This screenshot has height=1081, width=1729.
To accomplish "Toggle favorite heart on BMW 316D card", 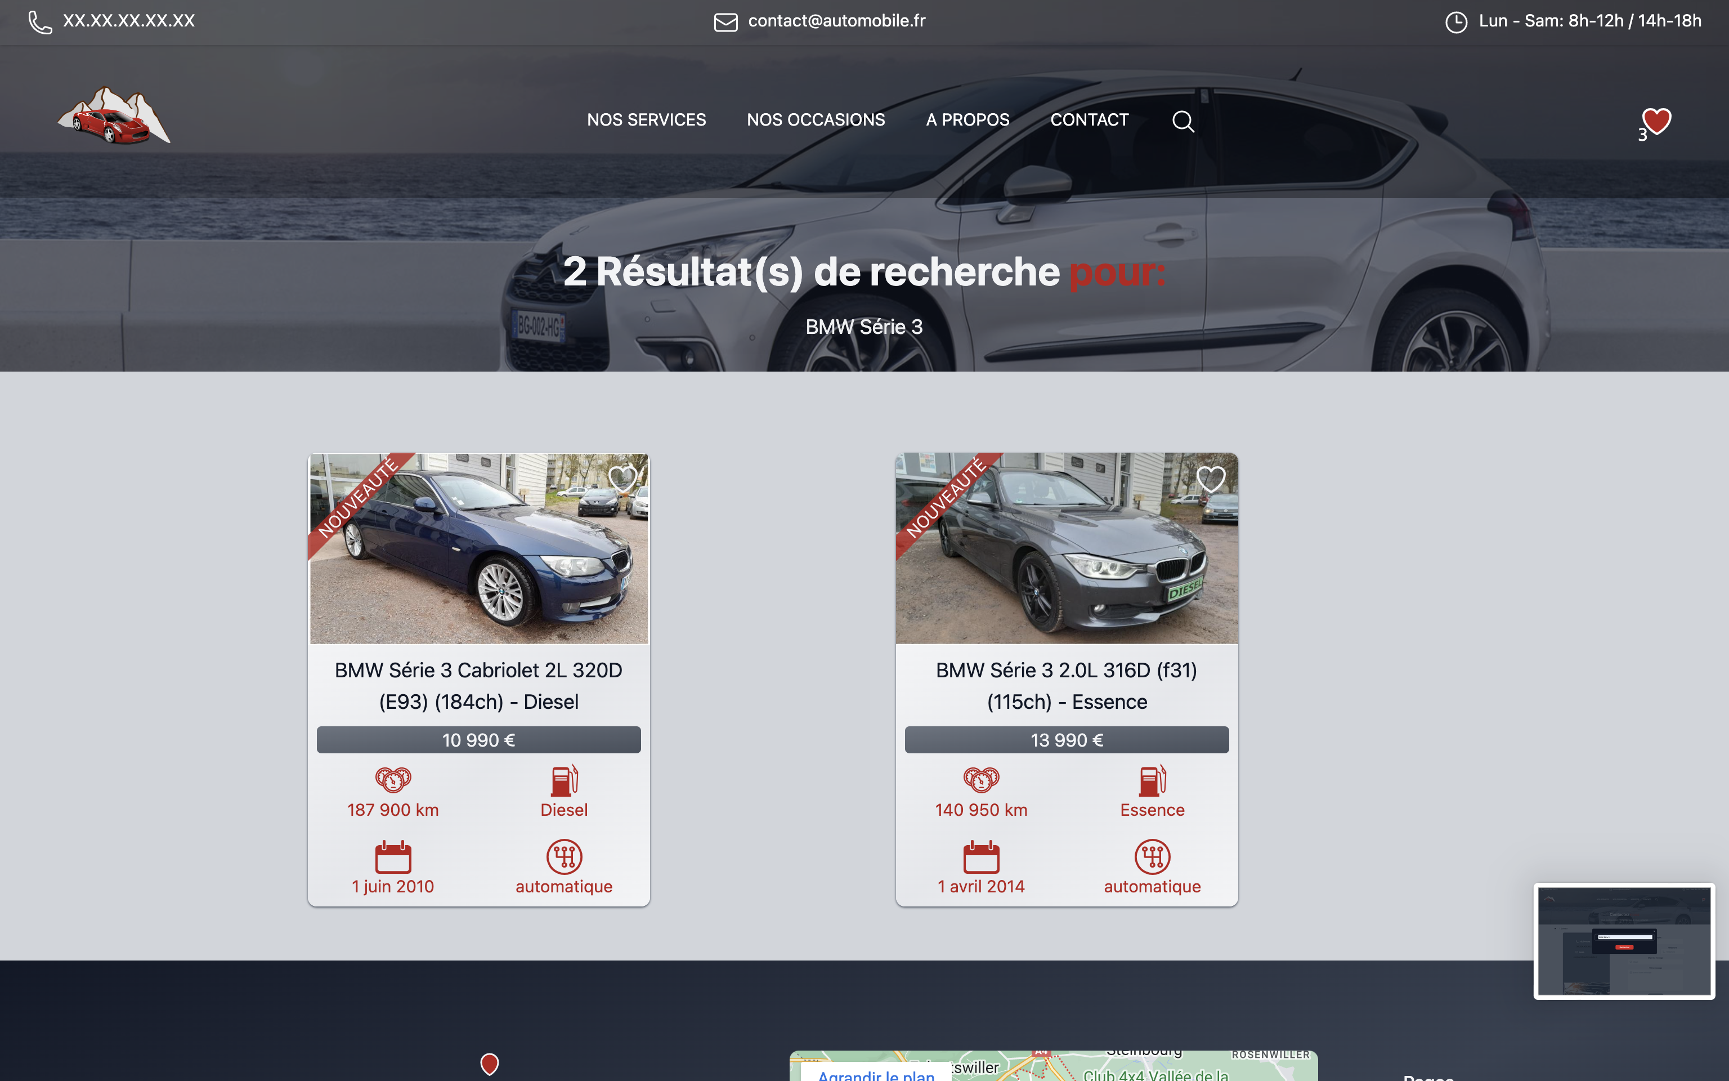I will (1210, 479).
